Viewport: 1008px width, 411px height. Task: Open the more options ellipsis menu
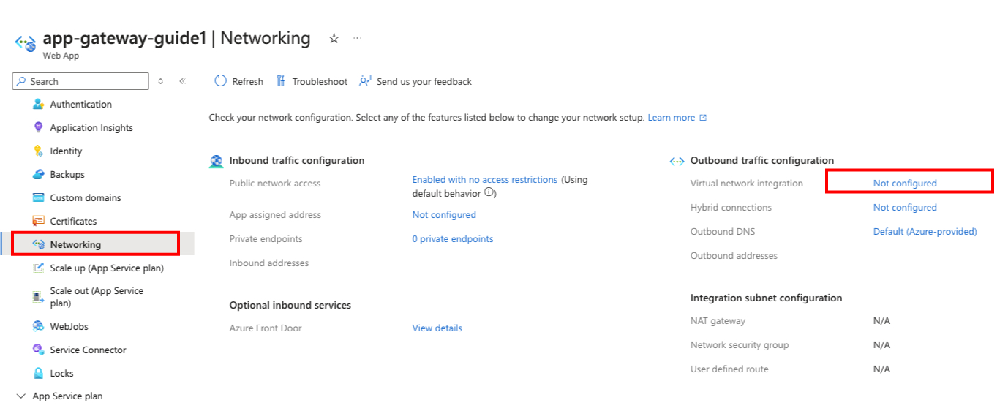(x=357, y=39)
